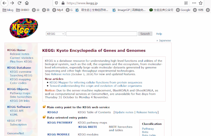This screenshot has height=136, width=211.
Task: Click the browser forward arrow
Action: click(x=12, y=3)
